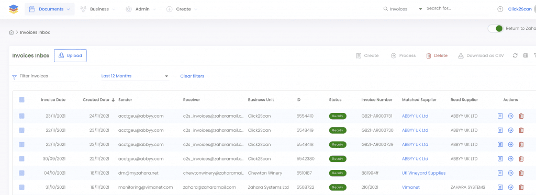
Task: Click the Clear filters link
Action: (x=192, y=76)
